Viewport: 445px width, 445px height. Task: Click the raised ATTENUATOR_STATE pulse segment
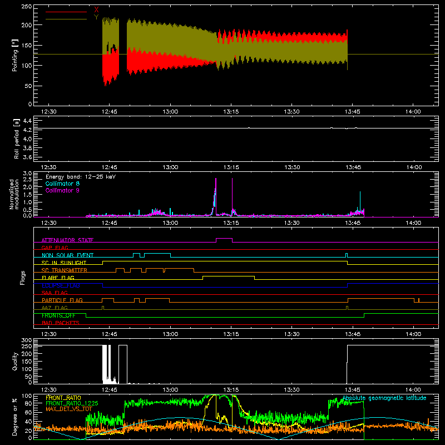tap(224, 239)
